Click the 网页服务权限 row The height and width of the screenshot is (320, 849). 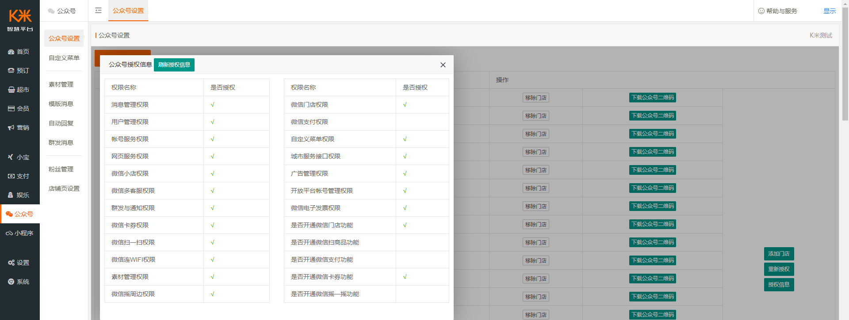[187, 156]
